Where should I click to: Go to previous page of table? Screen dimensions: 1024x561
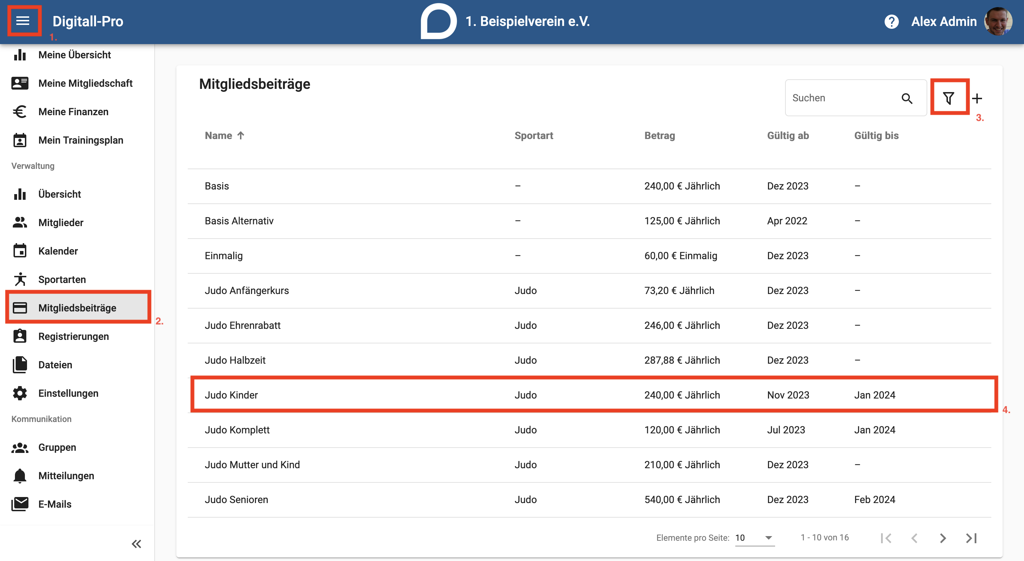coord(914,538)
